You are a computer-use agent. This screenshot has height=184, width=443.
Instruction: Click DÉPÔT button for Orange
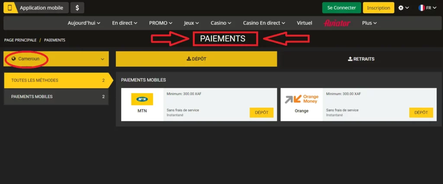point(421,112)
